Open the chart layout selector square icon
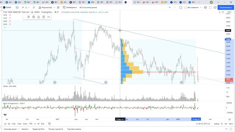 coord(181,7)
